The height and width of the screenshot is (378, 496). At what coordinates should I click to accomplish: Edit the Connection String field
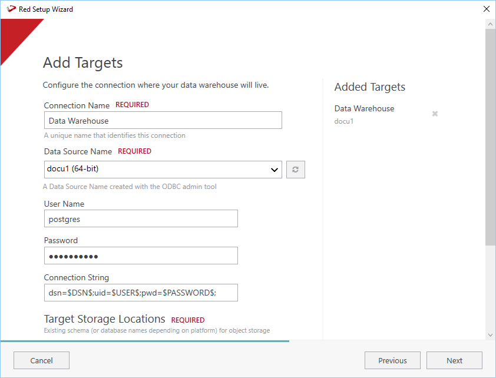coord(141,293)
